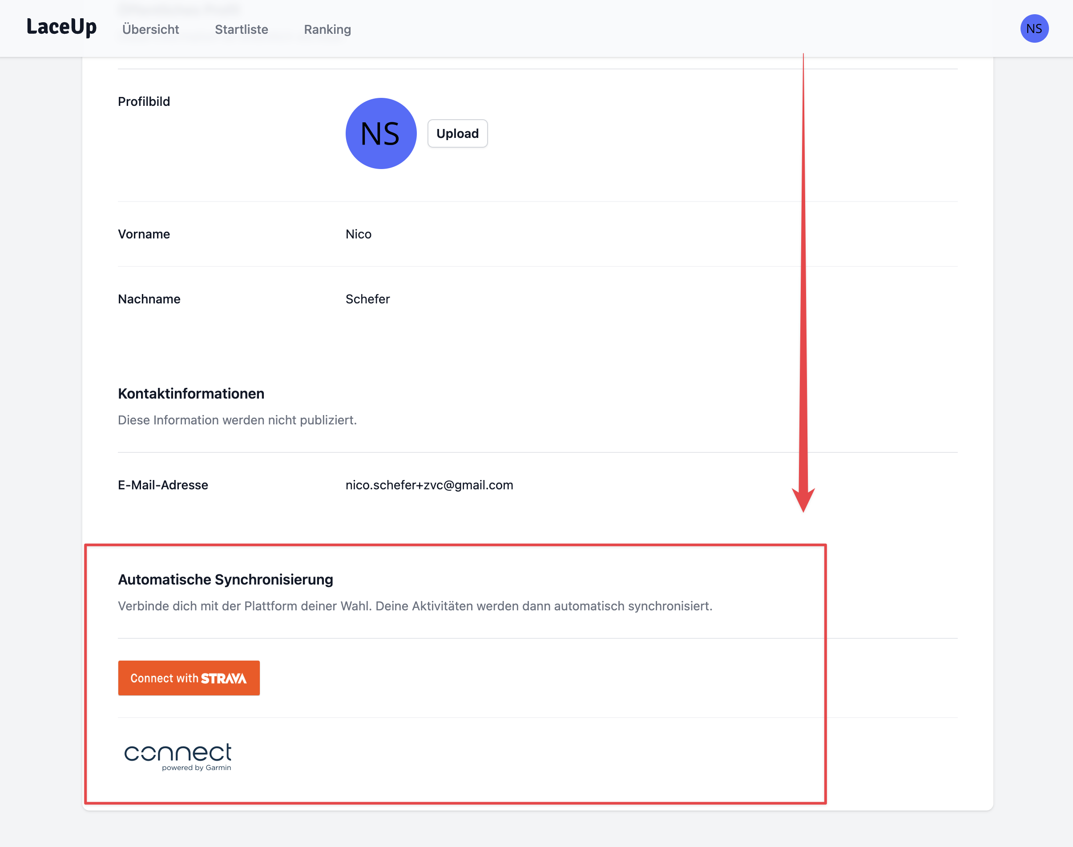Open the Übersicht tab
Image resolution: width=1073 pixels, height=847 pixels.
150,30
